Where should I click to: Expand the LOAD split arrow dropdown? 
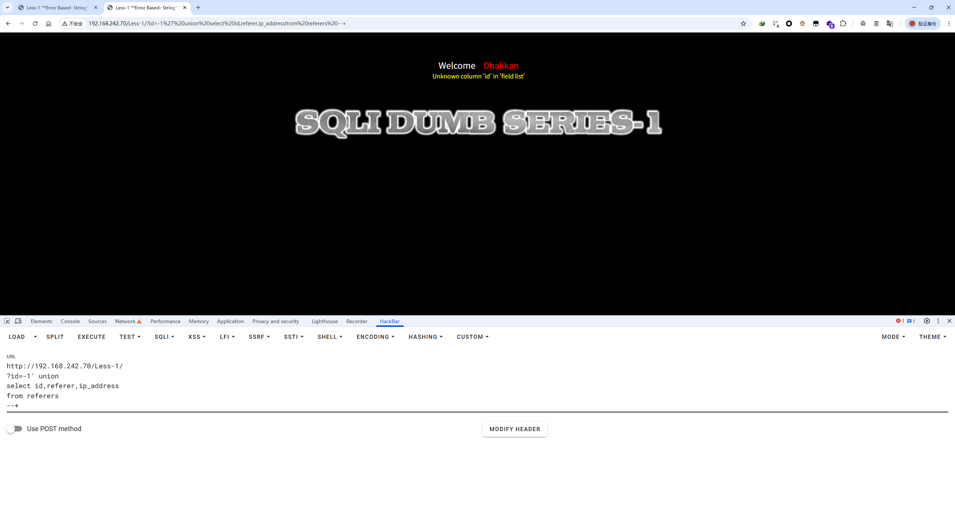(36, 337)
